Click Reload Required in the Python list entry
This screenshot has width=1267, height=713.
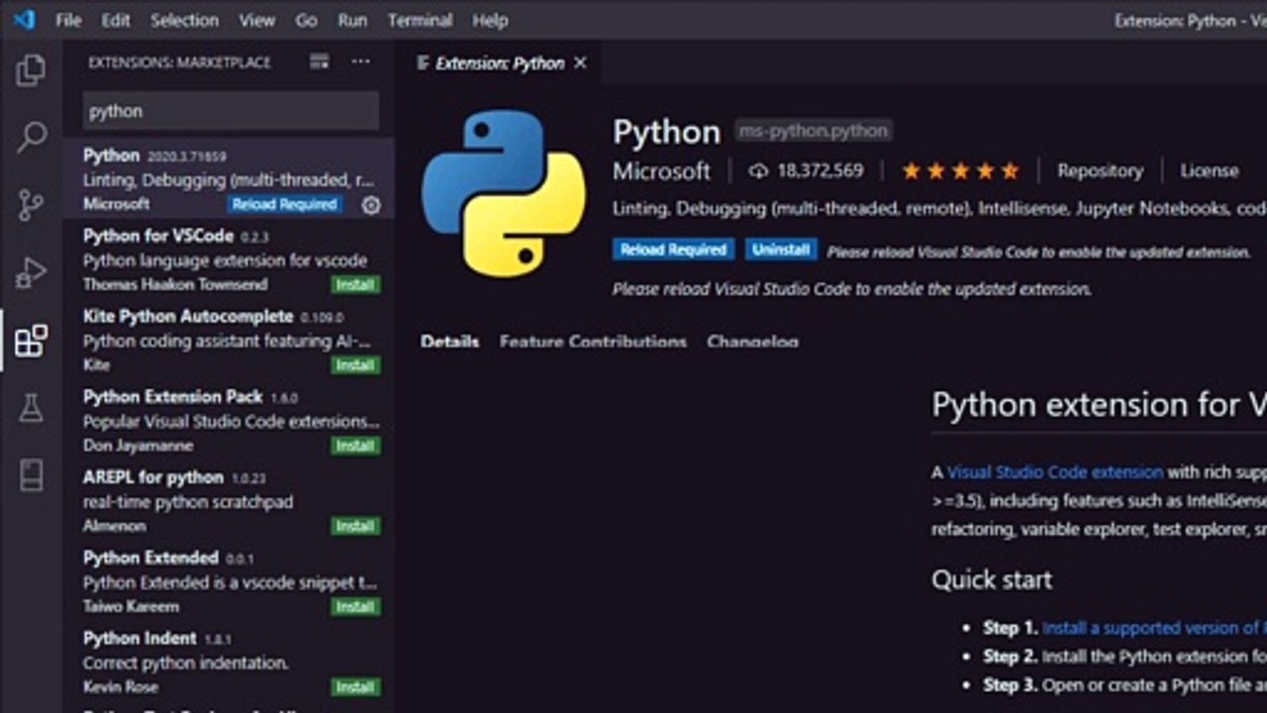pos(284,205)
